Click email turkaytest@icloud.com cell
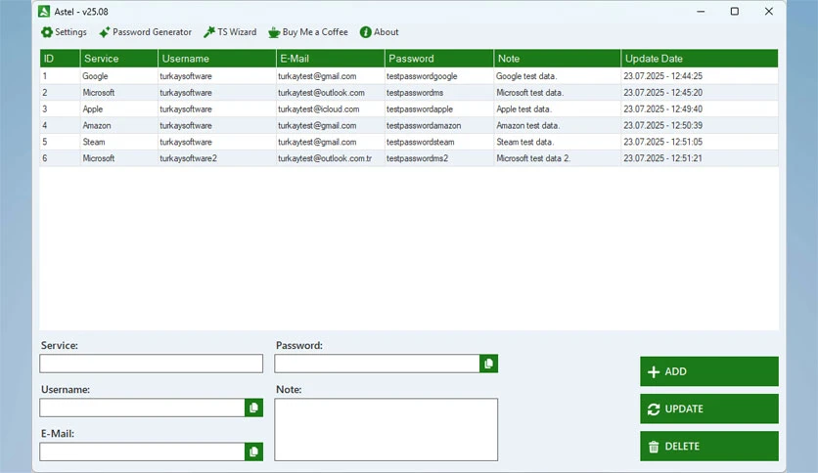This screenshot has width=818, height=473. (330, 108)
